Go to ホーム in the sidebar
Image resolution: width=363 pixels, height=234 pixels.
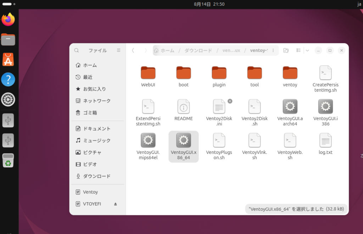click(97, 65)
